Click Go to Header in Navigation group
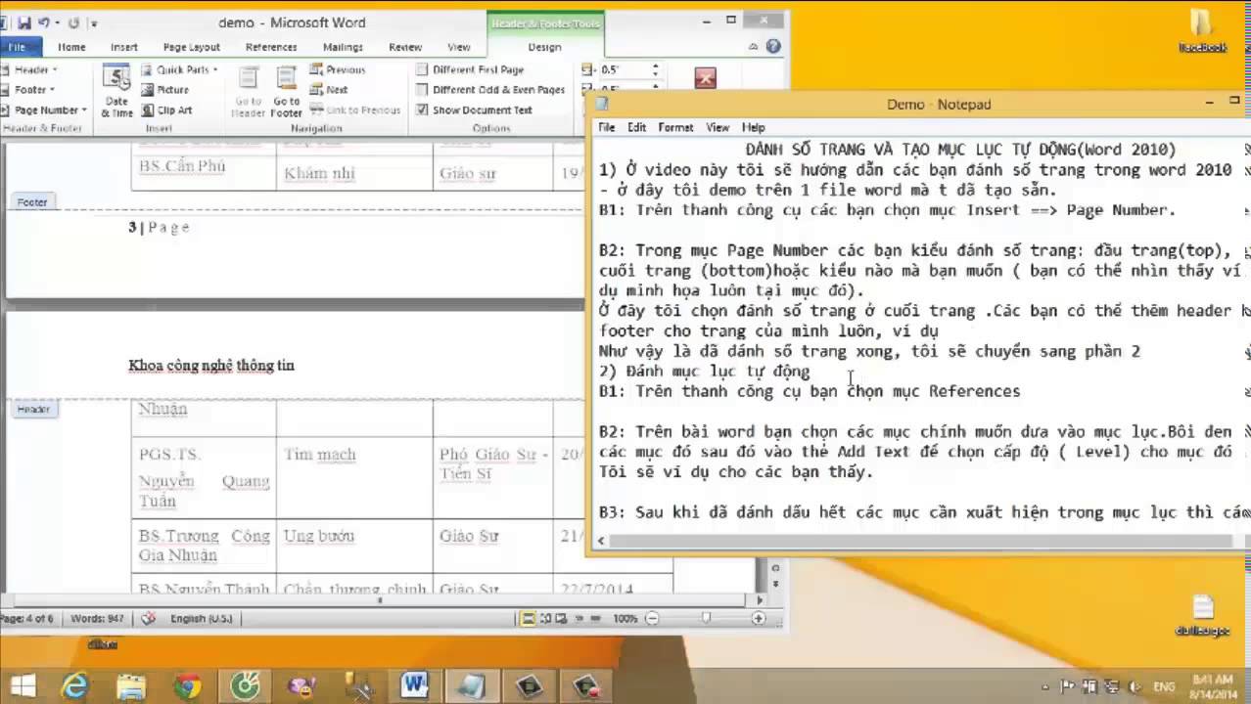The height and width of the screenshot is (704, 1251). tap(248, 91)
